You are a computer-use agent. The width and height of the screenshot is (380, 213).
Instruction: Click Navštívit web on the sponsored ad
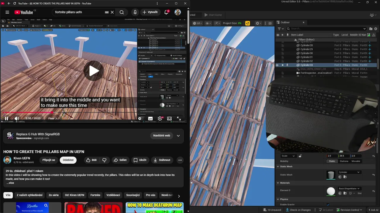[x=161, y=135]
